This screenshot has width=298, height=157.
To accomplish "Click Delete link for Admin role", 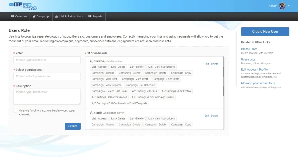I will tap(214, 116).
